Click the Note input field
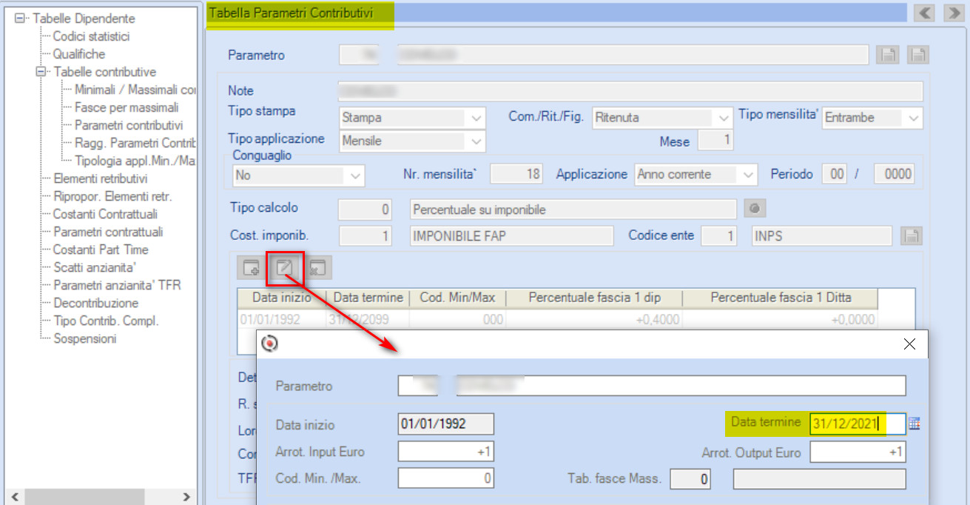 pos(630,91)
